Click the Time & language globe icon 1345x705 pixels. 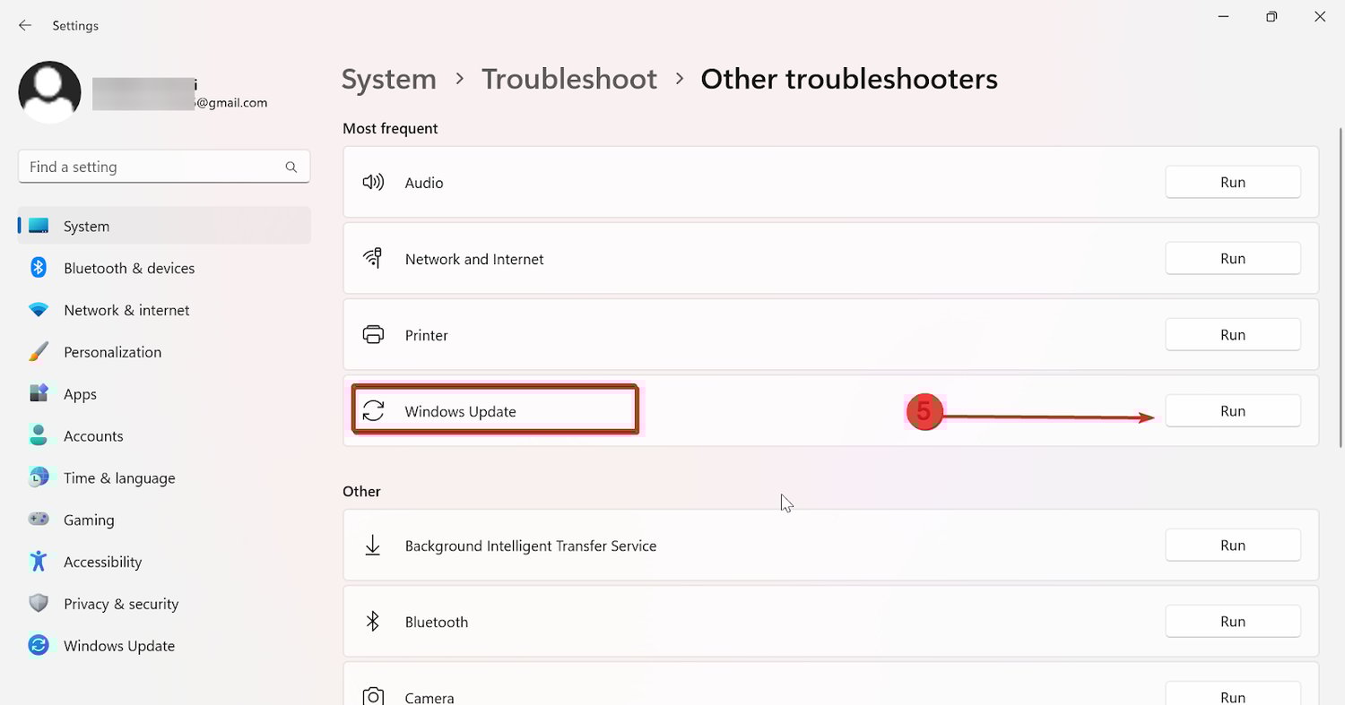click(39, 477)
